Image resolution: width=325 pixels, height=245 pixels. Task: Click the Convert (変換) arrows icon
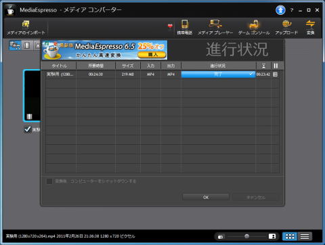coord(310,28)
